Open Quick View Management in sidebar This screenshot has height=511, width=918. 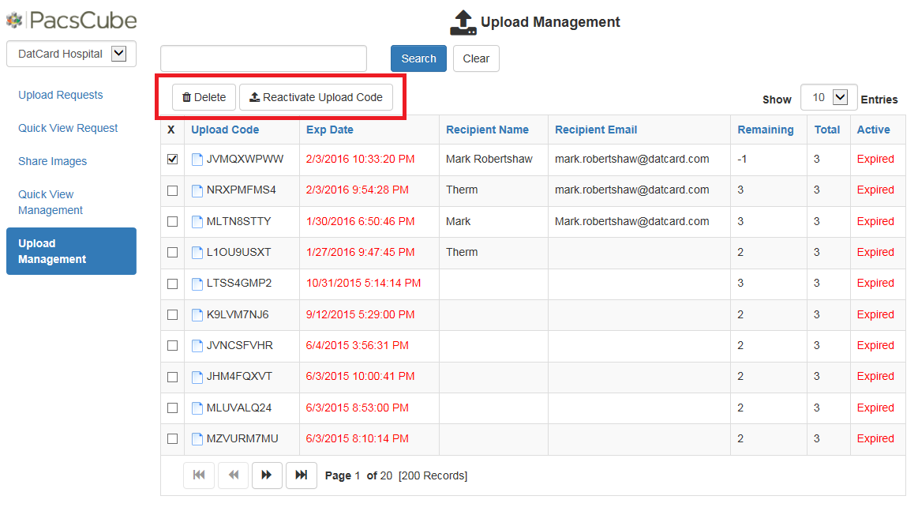coord(51,202)
